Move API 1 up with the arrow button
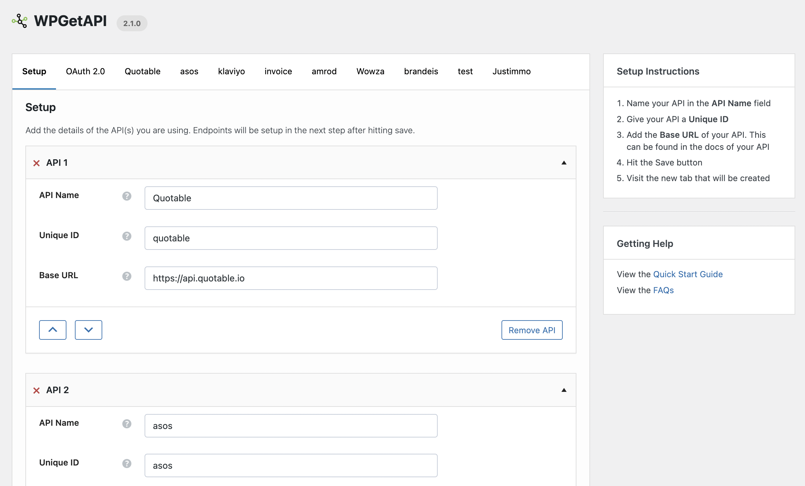 point(53,330)
